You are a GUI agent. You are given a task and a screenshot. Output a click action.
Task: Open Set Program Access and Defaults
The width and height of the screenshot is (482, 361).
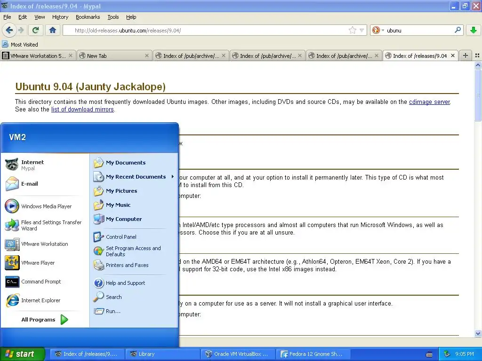(134, 251)
